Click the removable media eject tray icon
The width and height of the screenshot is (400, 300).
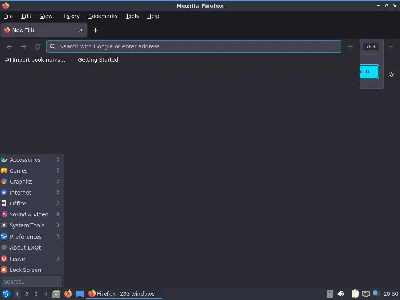point(330,294)
